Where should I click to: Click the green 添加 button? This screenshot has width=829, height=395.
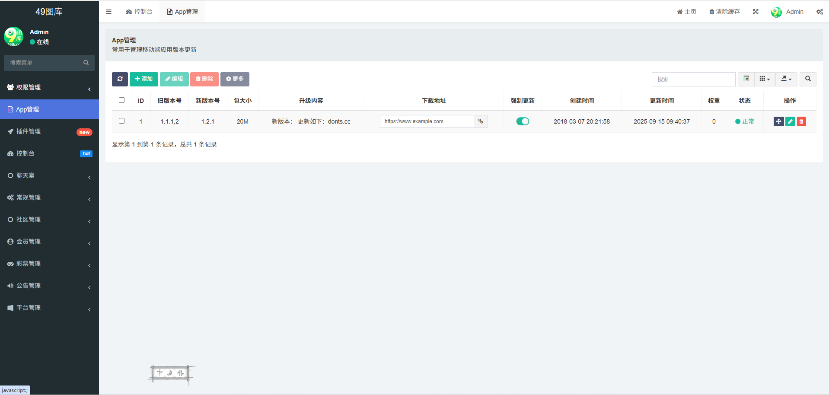tap(144, 79)
